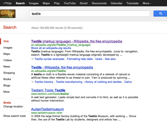167x124 pixels.
Task: Filter results by Blogs in sidebar
Action: (x=7, y=85)
